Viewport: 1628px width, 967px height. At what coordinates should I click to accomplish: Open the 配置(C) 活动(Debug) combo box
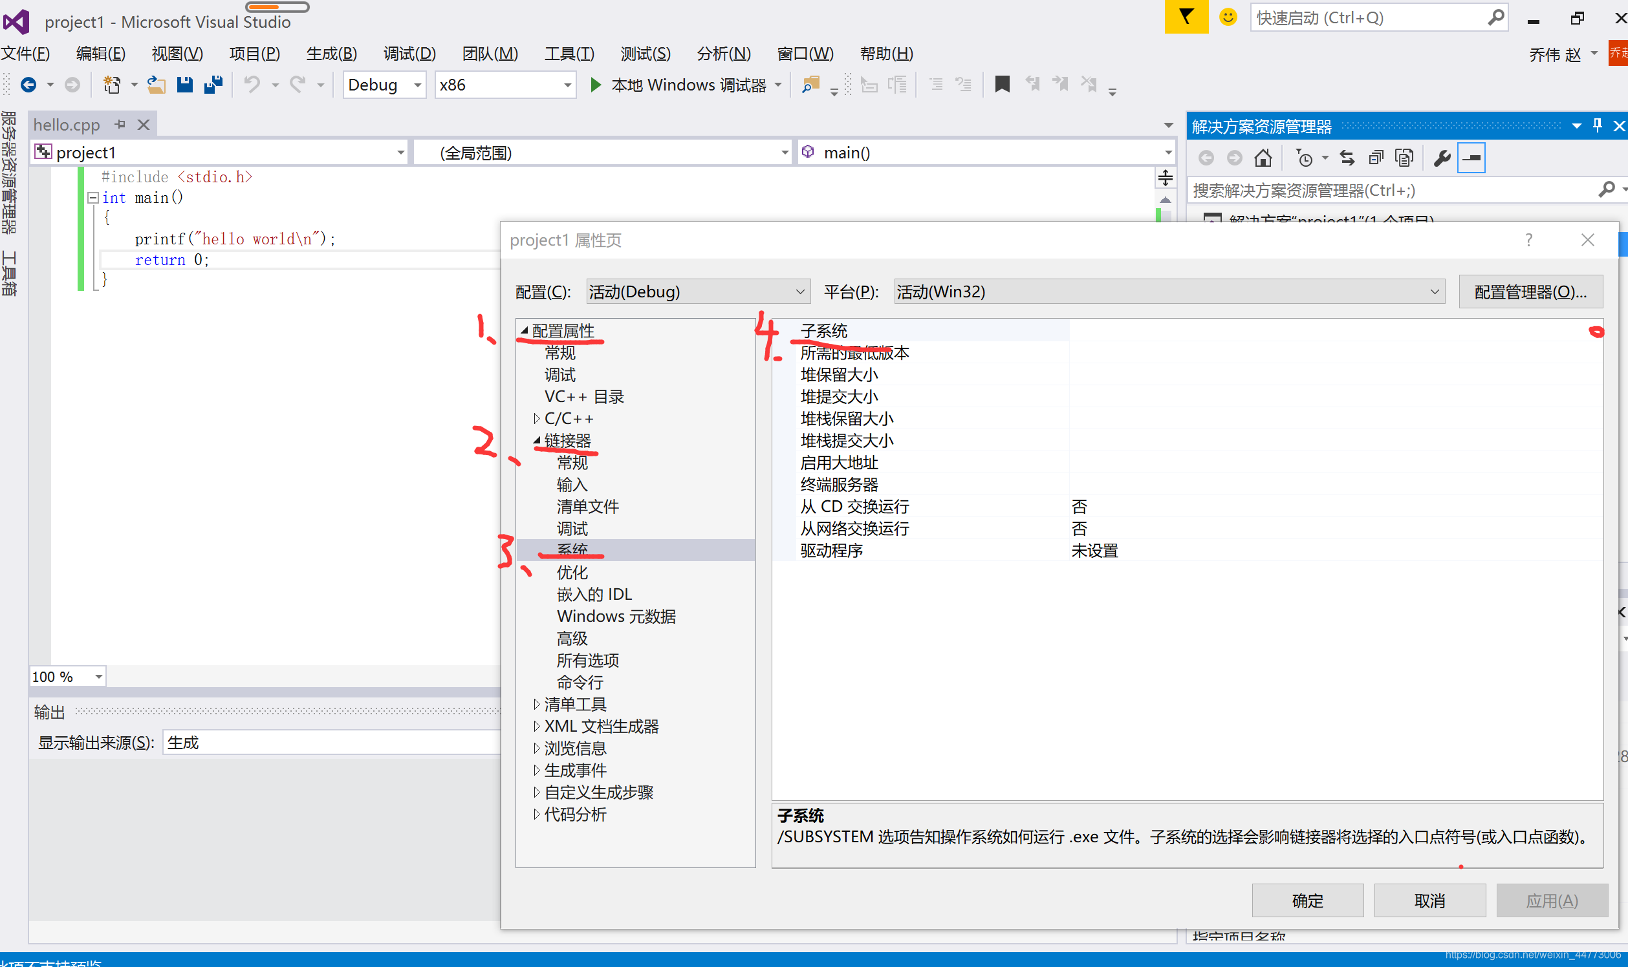tap(698, 292)
